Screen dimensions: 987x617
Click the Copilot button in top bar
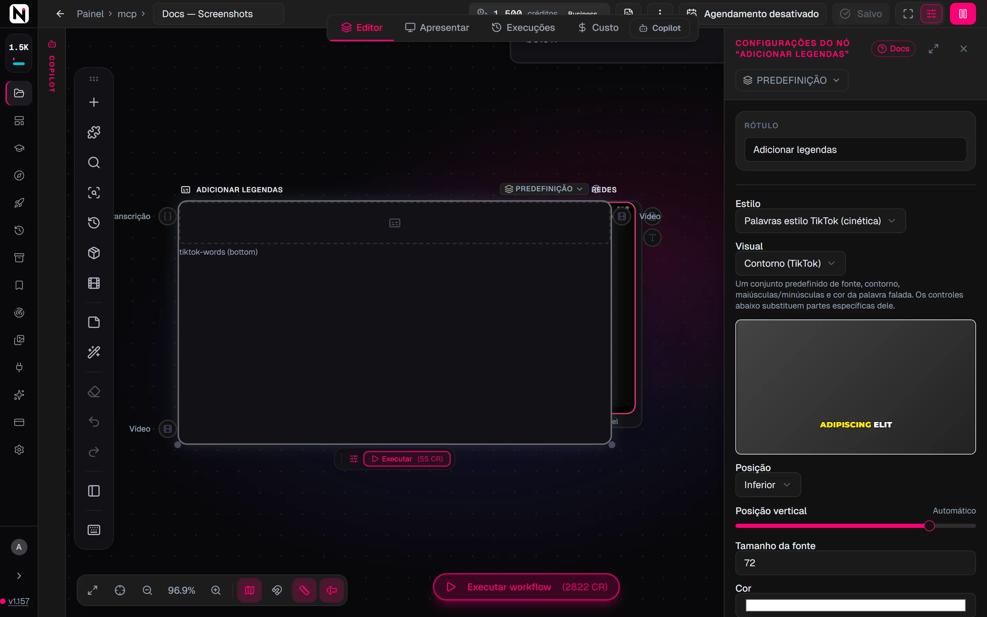pyautogui.click(x=660, y=28)
